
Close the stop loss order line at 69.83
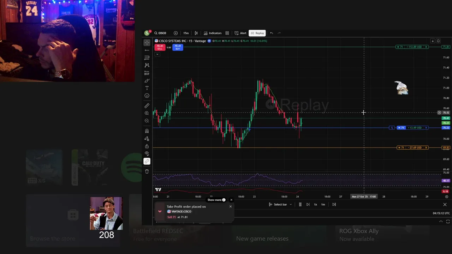426,147
